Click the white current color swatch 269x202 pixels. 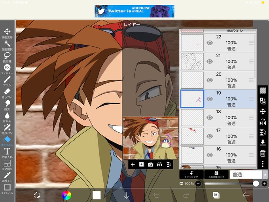[97, 195]
